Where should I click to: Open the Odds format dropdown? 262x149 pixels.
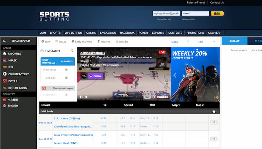coord(180,42)
